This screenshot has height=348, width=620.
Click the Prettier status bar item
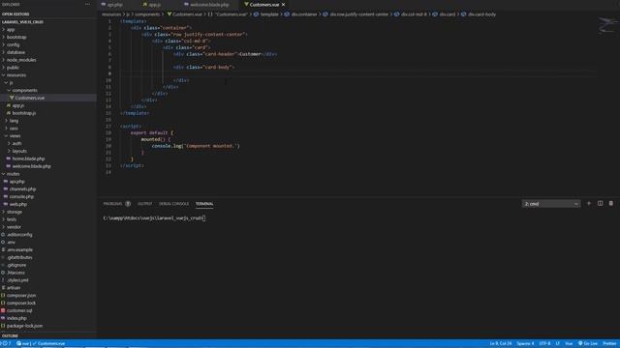(x=609, y=344)
